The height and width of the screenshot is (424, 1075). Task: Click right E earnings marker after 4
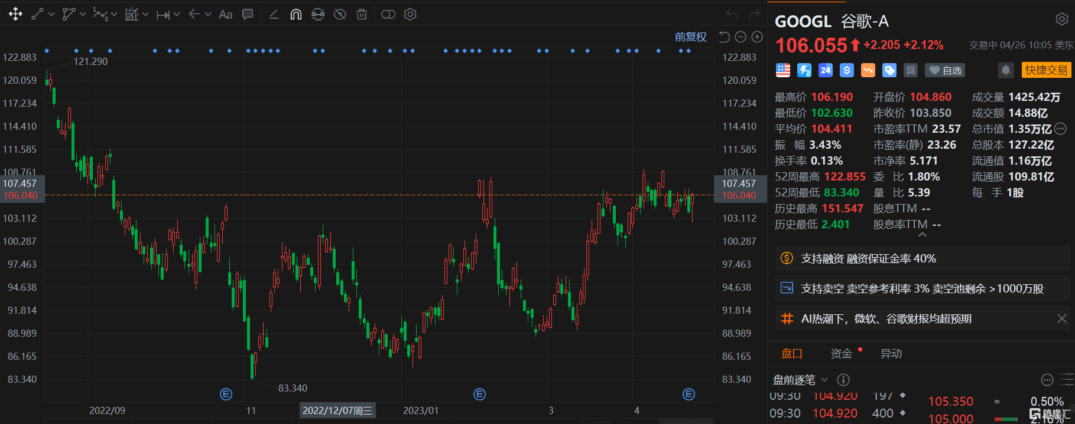tap(688, 395)
